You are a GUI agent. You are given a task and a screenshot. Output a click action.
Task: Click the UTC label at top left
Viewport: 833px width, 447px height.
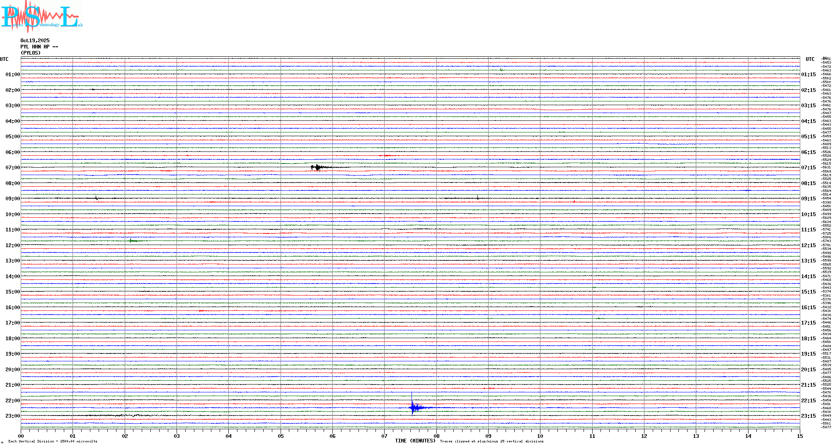tap(4, 59)
